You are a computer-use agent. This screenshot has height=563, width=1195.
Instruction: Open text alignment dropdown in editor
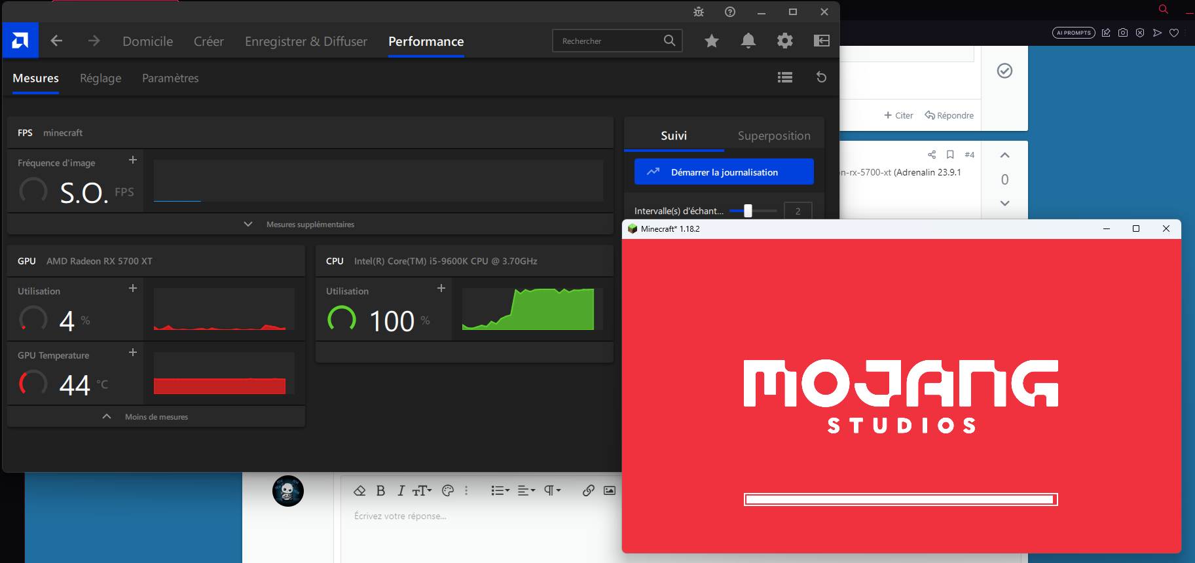point(526,490)
